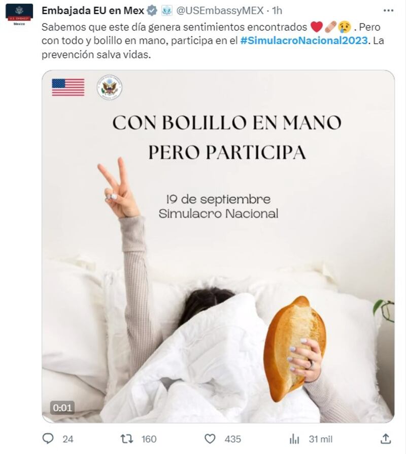Open view analytics bar chart icon
406x454 pixels.
(294, 439)
